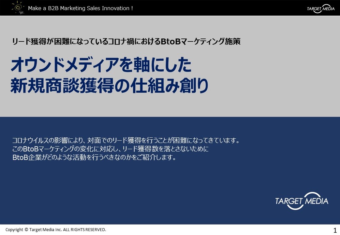Click the lightbulb icon in the header

click(18, 7)
